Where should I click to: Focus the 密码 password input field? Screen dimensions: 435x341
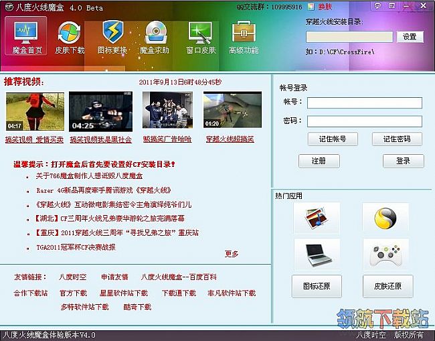coord(365,121)
